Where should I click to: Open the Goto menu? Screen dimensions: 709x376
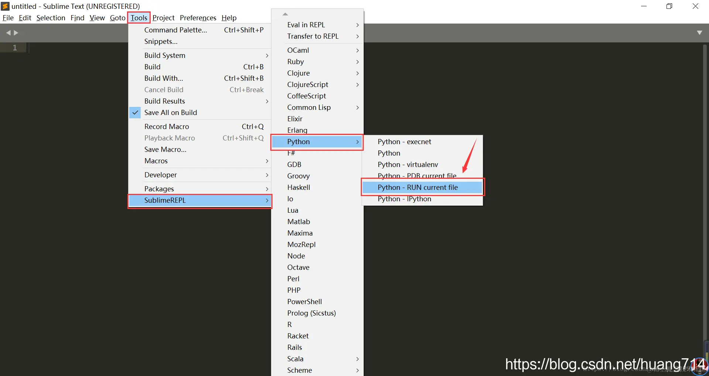(118, 18)
